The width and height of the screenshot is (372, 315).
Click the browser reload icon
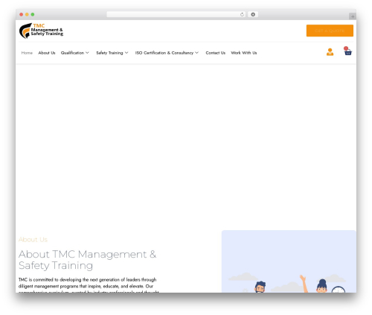(x=242, y=15)
